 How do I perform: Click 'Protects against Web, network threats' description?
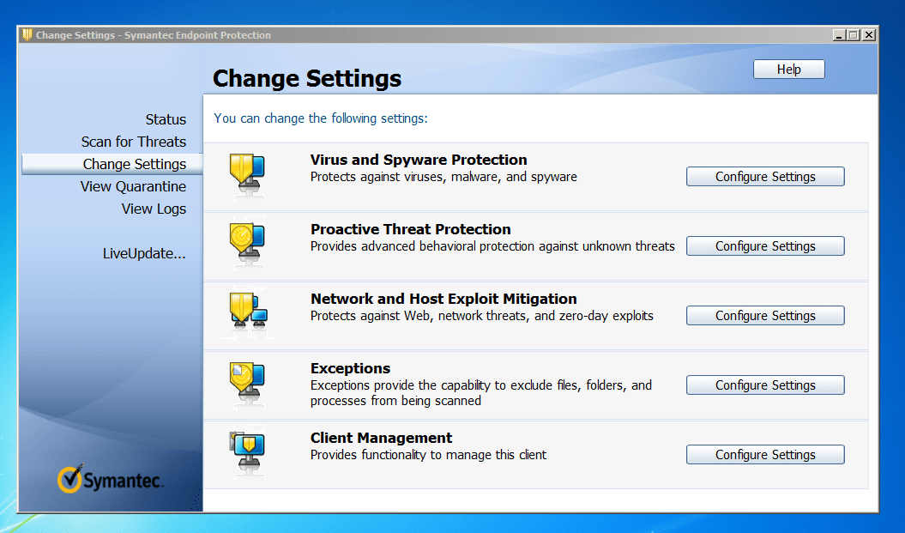pyautogui.click(x=482, y=316)
